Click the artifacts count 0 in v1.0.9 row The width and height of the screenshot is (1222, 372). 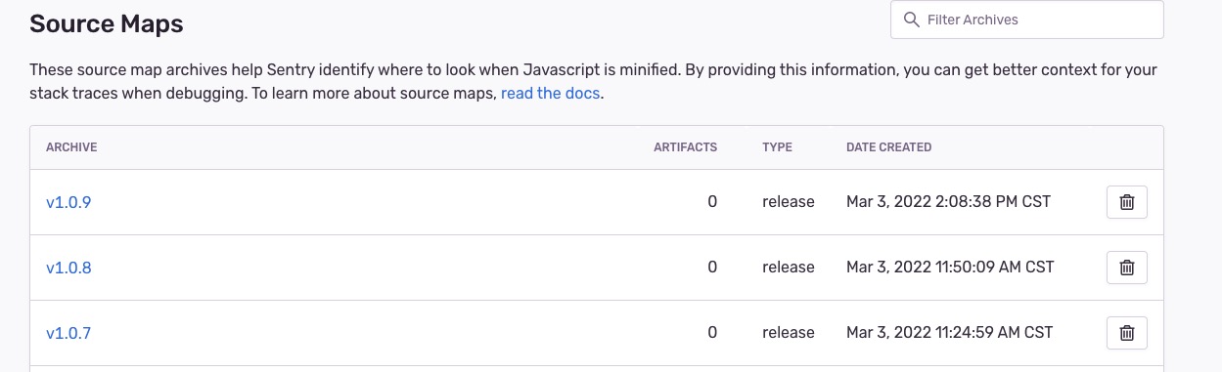712,202
